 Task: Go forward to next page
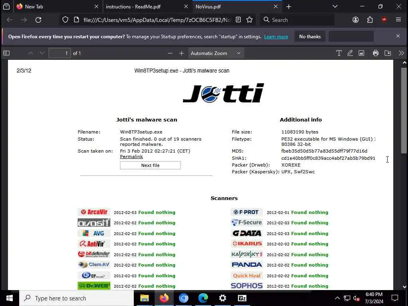(24, 20)
